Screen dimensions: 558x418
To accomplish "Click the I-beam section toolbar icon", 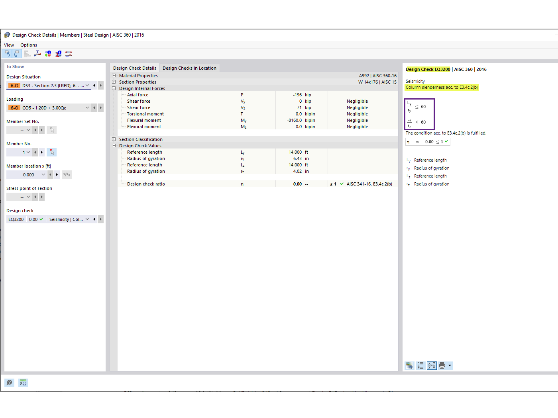I will (37, 54).
